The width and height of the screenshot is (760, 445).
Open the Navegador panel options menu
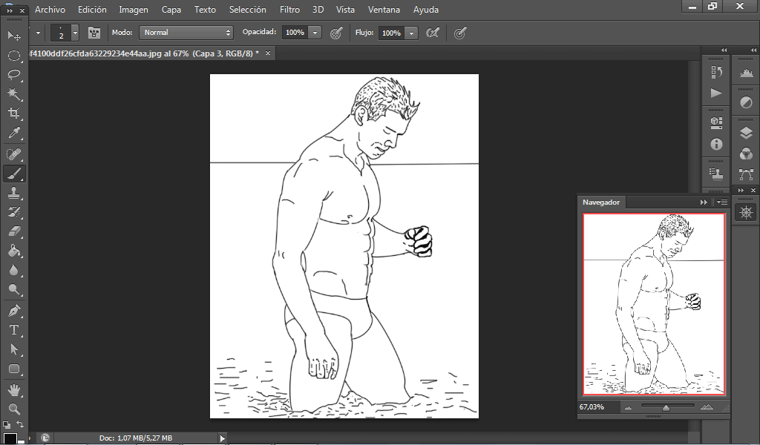click(721, 202)
